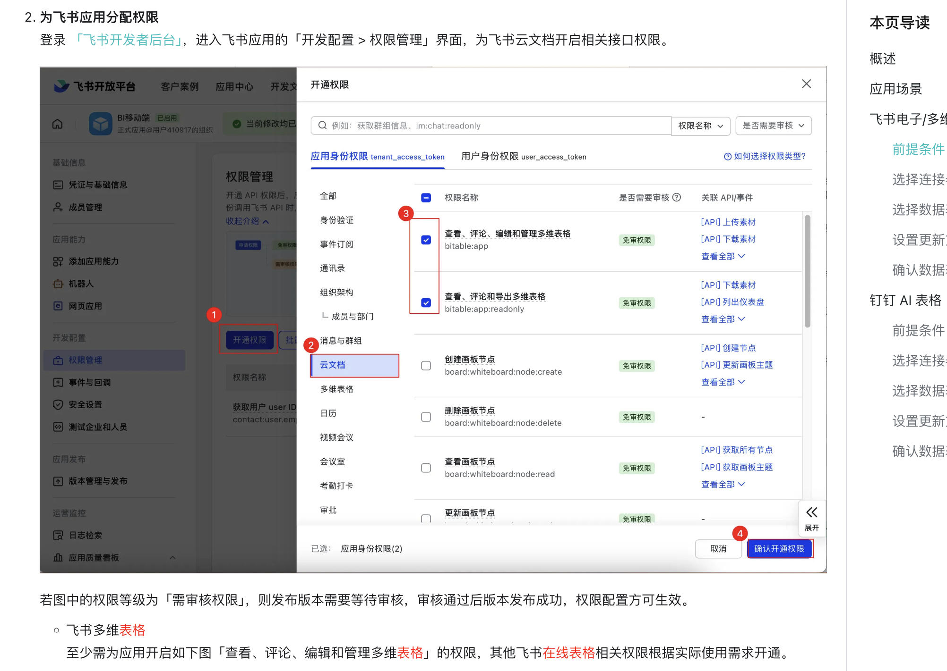Open the 权限名称 filter dropdown

tap(701, 126)
